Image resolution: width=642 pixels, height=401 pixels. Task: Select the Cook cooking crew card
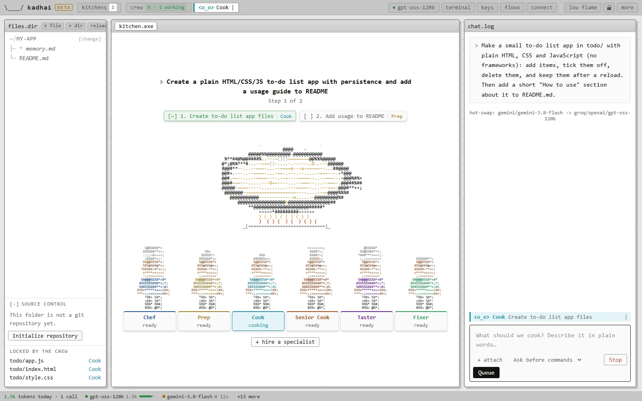pos(258,321)
